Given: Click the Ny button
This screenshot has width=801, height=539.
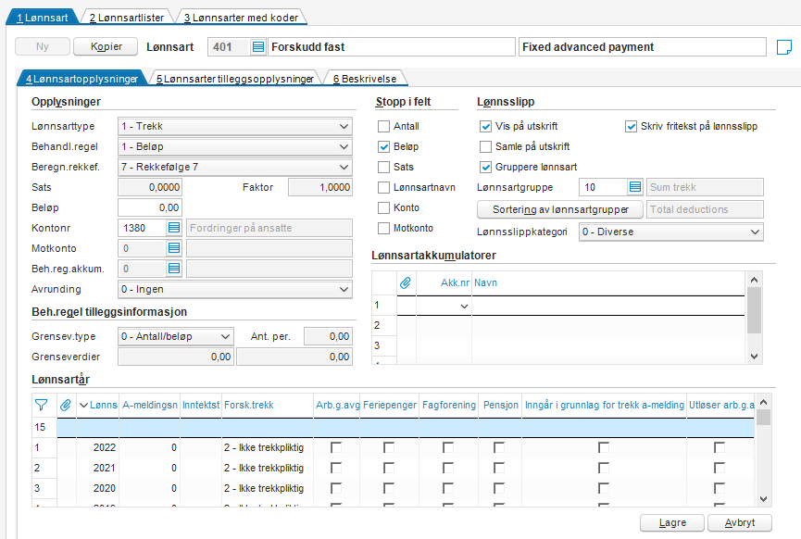Looking at the screenshot, I should pyautogui.click(x=43, y=46).
